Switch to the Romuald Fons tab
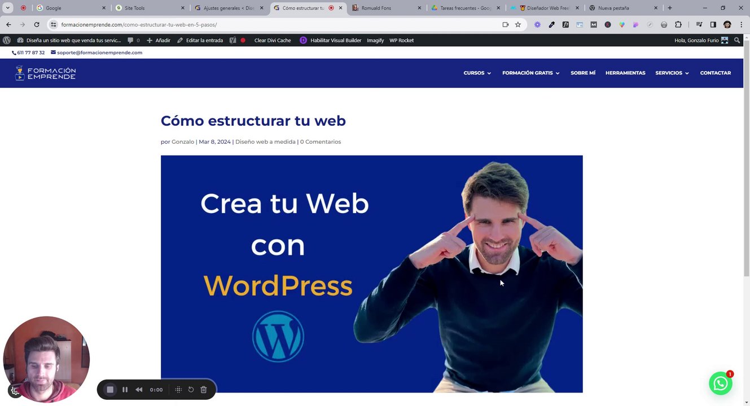750x406 pixels. tap(387, 8)
